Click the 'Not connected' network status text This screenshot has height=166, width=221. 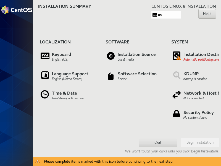click(x=193, y=98)
